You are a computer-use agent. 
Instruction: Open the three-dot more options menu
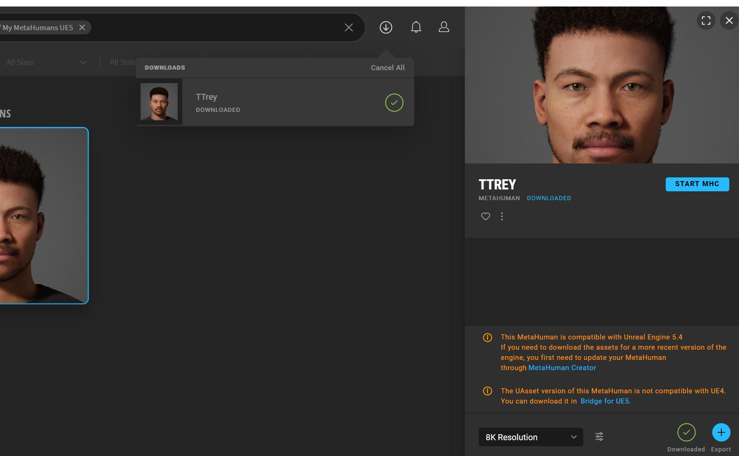click(x=502, y=216)
